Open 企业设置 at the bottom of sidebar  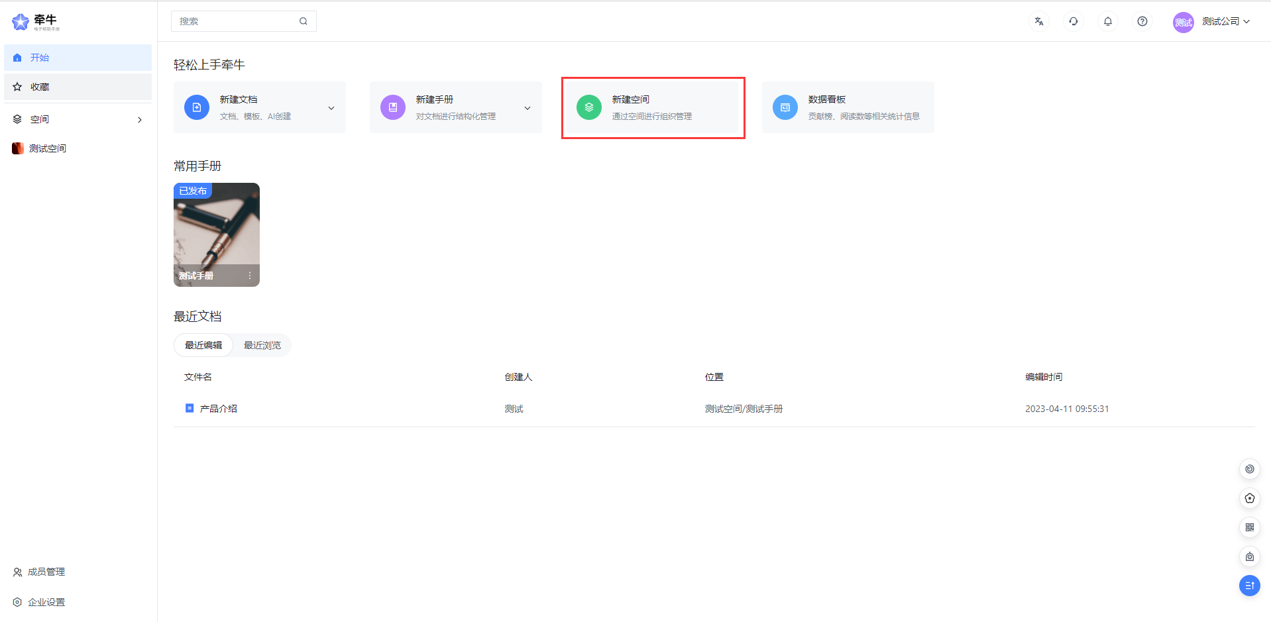[46, 602]
